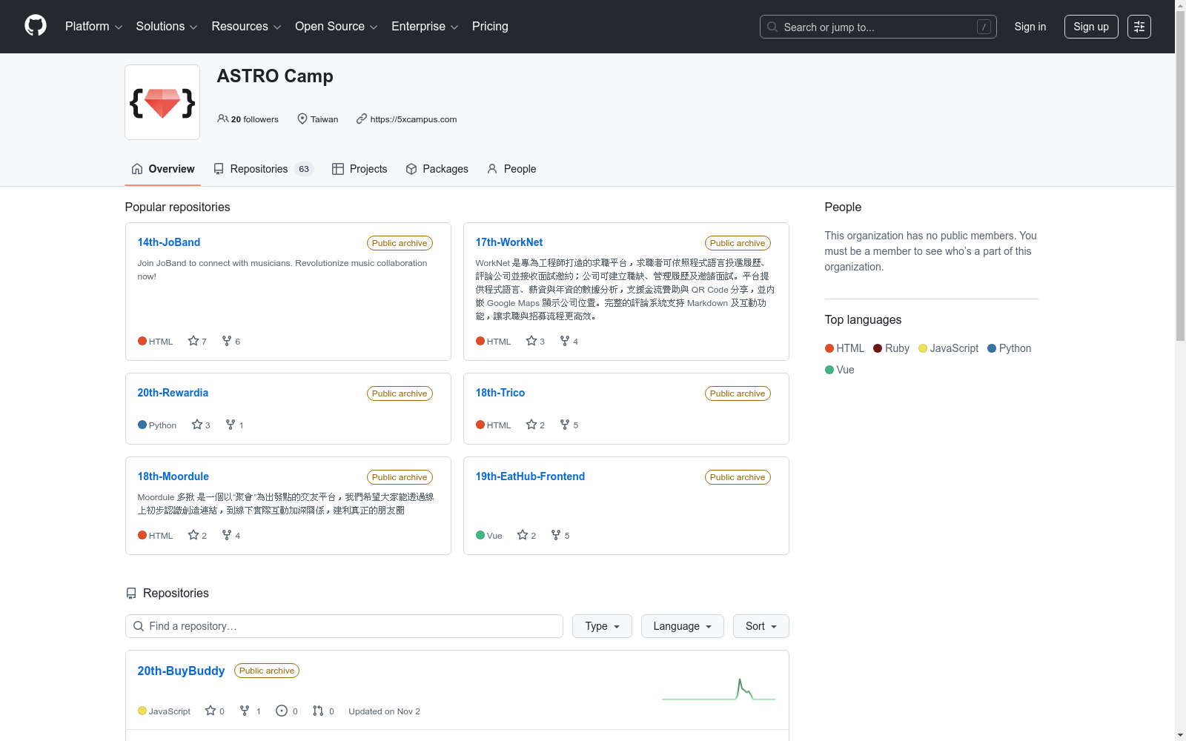Screen dimensions: 1186x741
Task: Click the fork icon on 14th-JoBand card
Action: [x=227, y=341]
